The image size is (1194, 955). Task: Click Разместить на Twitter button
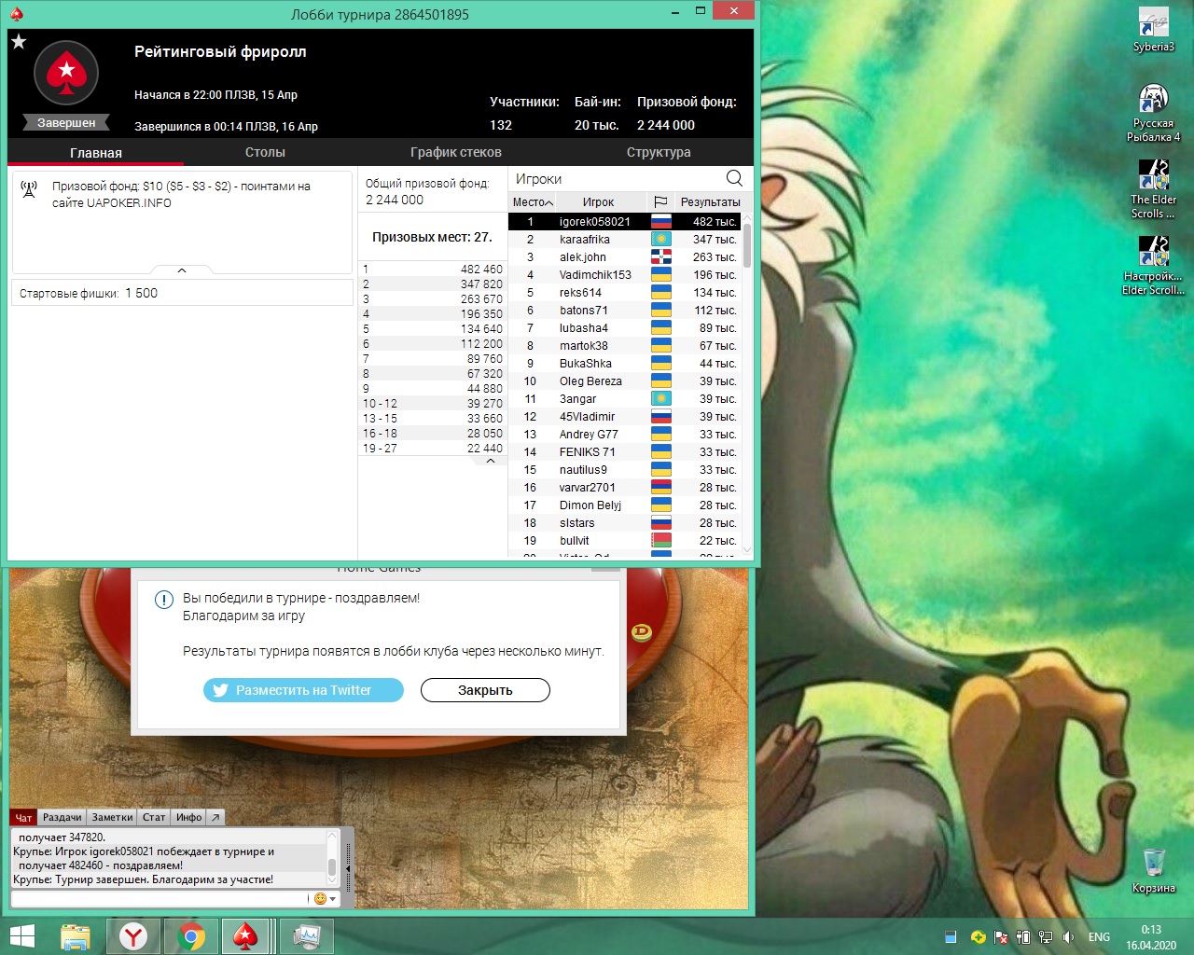(x=303, y=690)
